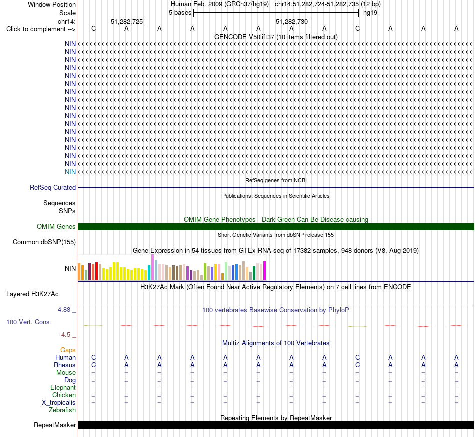The image size is (475, 437).
Task: Click the Gaps label in Multiz track
Action: pyautogui.click(x=68, y=350)
